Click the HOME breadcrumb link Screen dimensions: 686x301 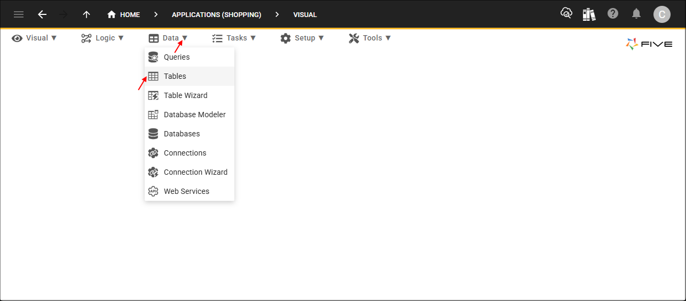pyautogui.click(x=124, y=14)
